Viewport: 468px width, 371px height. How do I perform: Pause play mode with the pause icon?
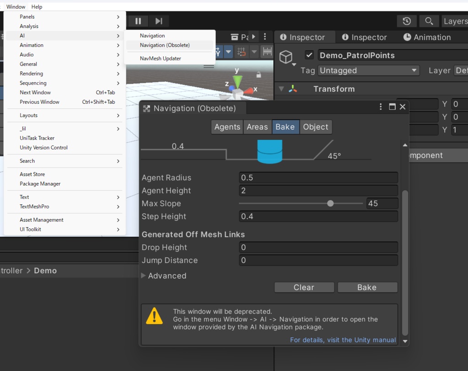pyautogui.click(x=138, y=21)
